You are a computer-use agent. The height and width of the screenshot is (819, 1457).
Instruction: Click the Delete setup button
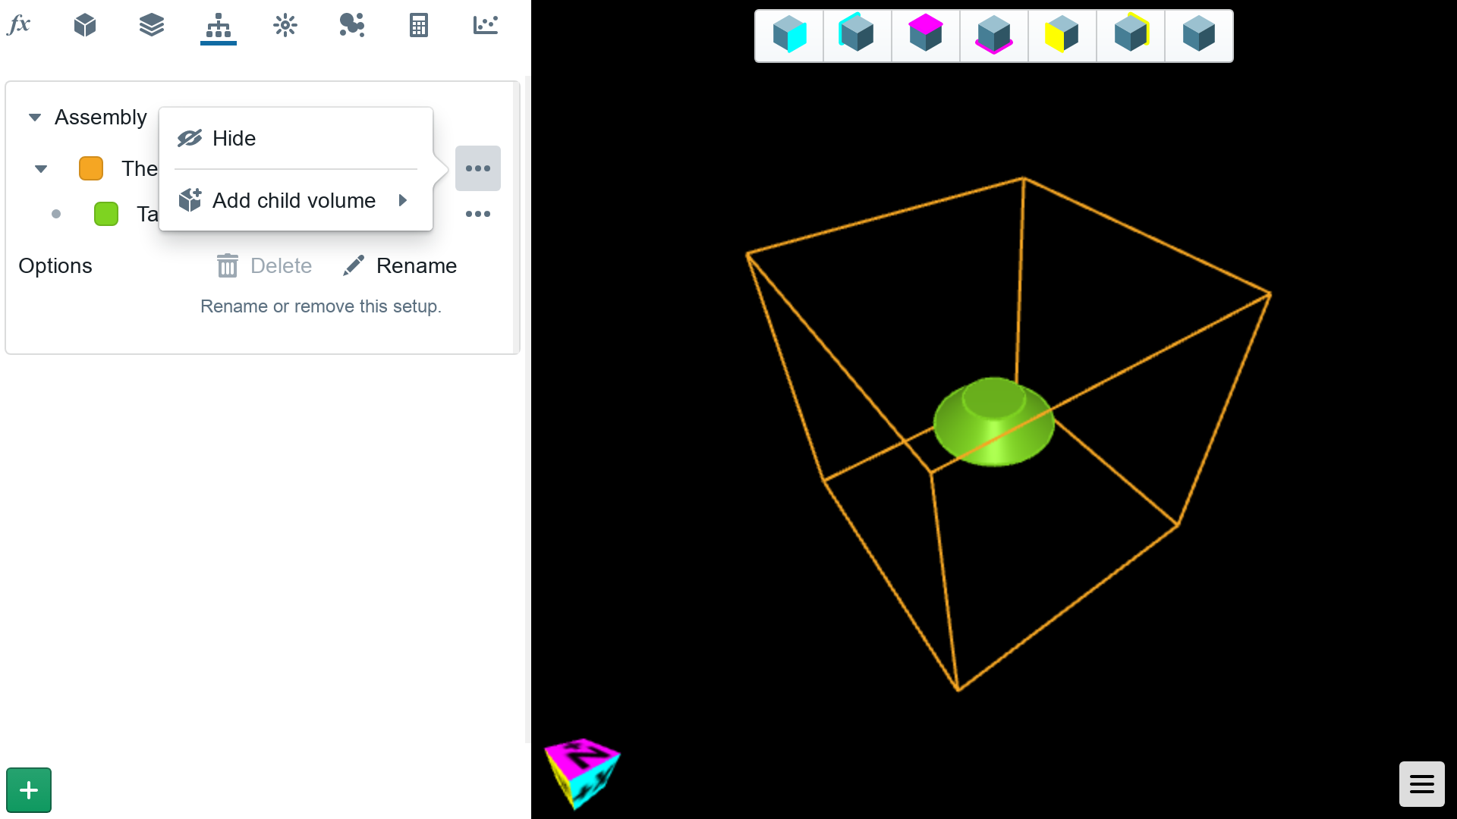coord(264,265)
